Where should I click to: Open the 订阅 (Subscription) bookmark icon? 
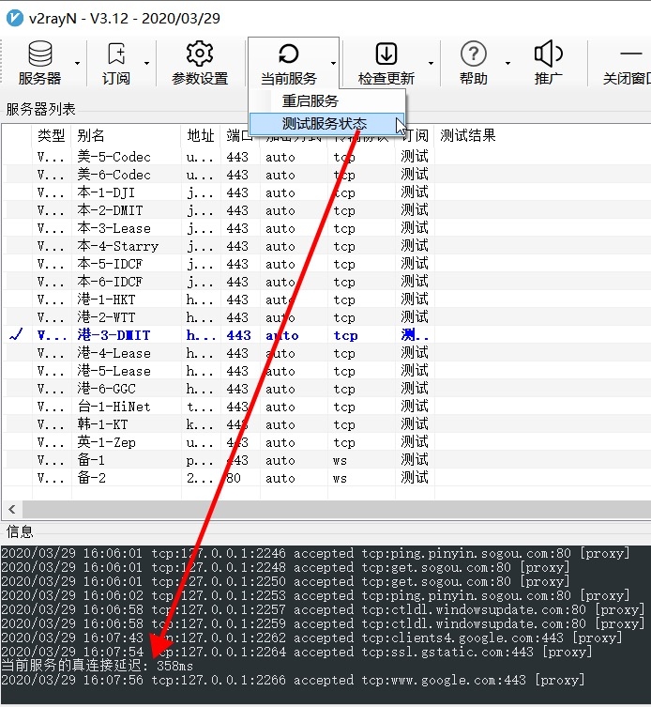click(116, 54)
